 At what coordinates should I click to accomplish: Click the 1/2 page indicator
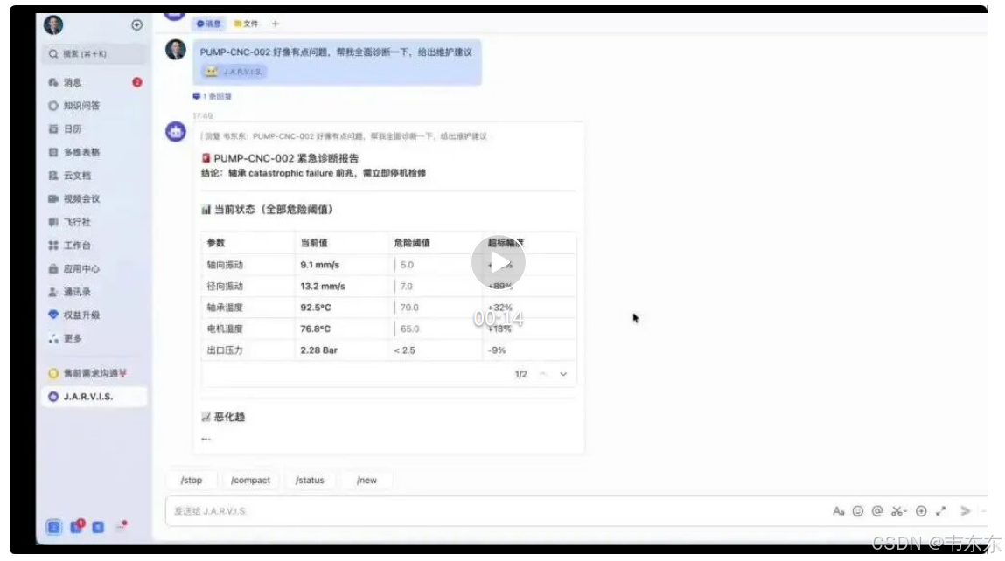[x=521, y=374]
